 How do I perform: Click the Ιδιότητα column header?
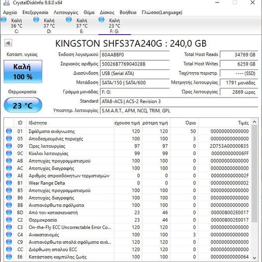click(70, 123)
